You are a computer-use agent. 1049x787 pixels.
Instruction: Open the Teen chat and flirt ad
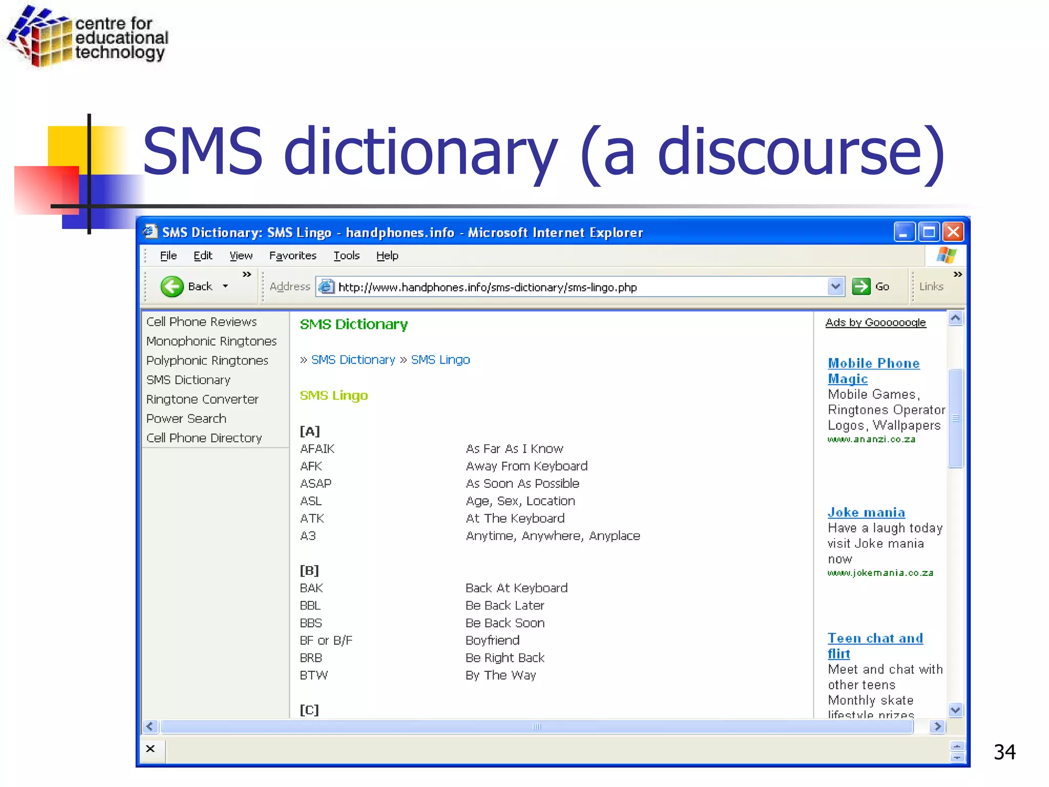(x=875, y=646)
